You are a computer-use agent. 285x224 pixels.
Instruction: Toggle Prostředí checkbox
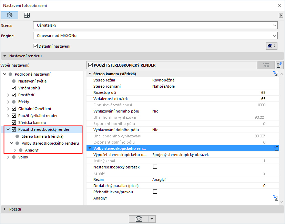[x=14, y=95]
